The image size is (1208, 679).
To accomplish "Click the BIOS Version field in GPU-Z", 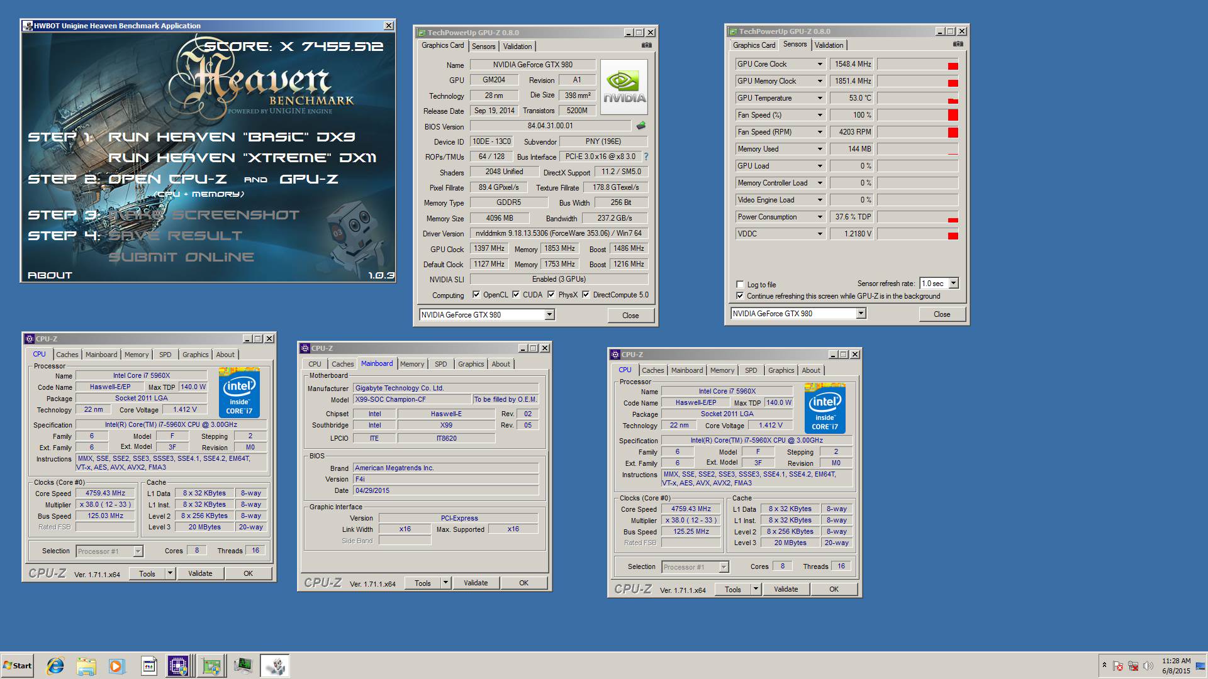I will pyautogui.click(x=551, y=126).
